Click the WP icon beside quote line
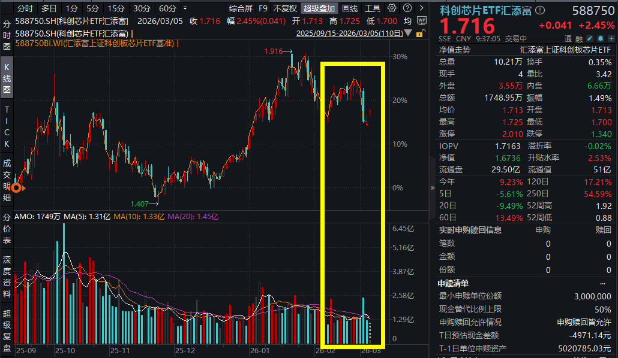The height and width of the screenshot is (358, 618). [x=421, y=21]
